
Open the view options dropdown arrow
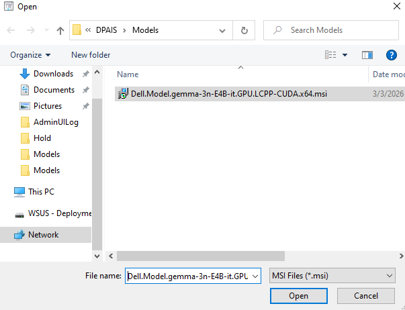(345, 55)
